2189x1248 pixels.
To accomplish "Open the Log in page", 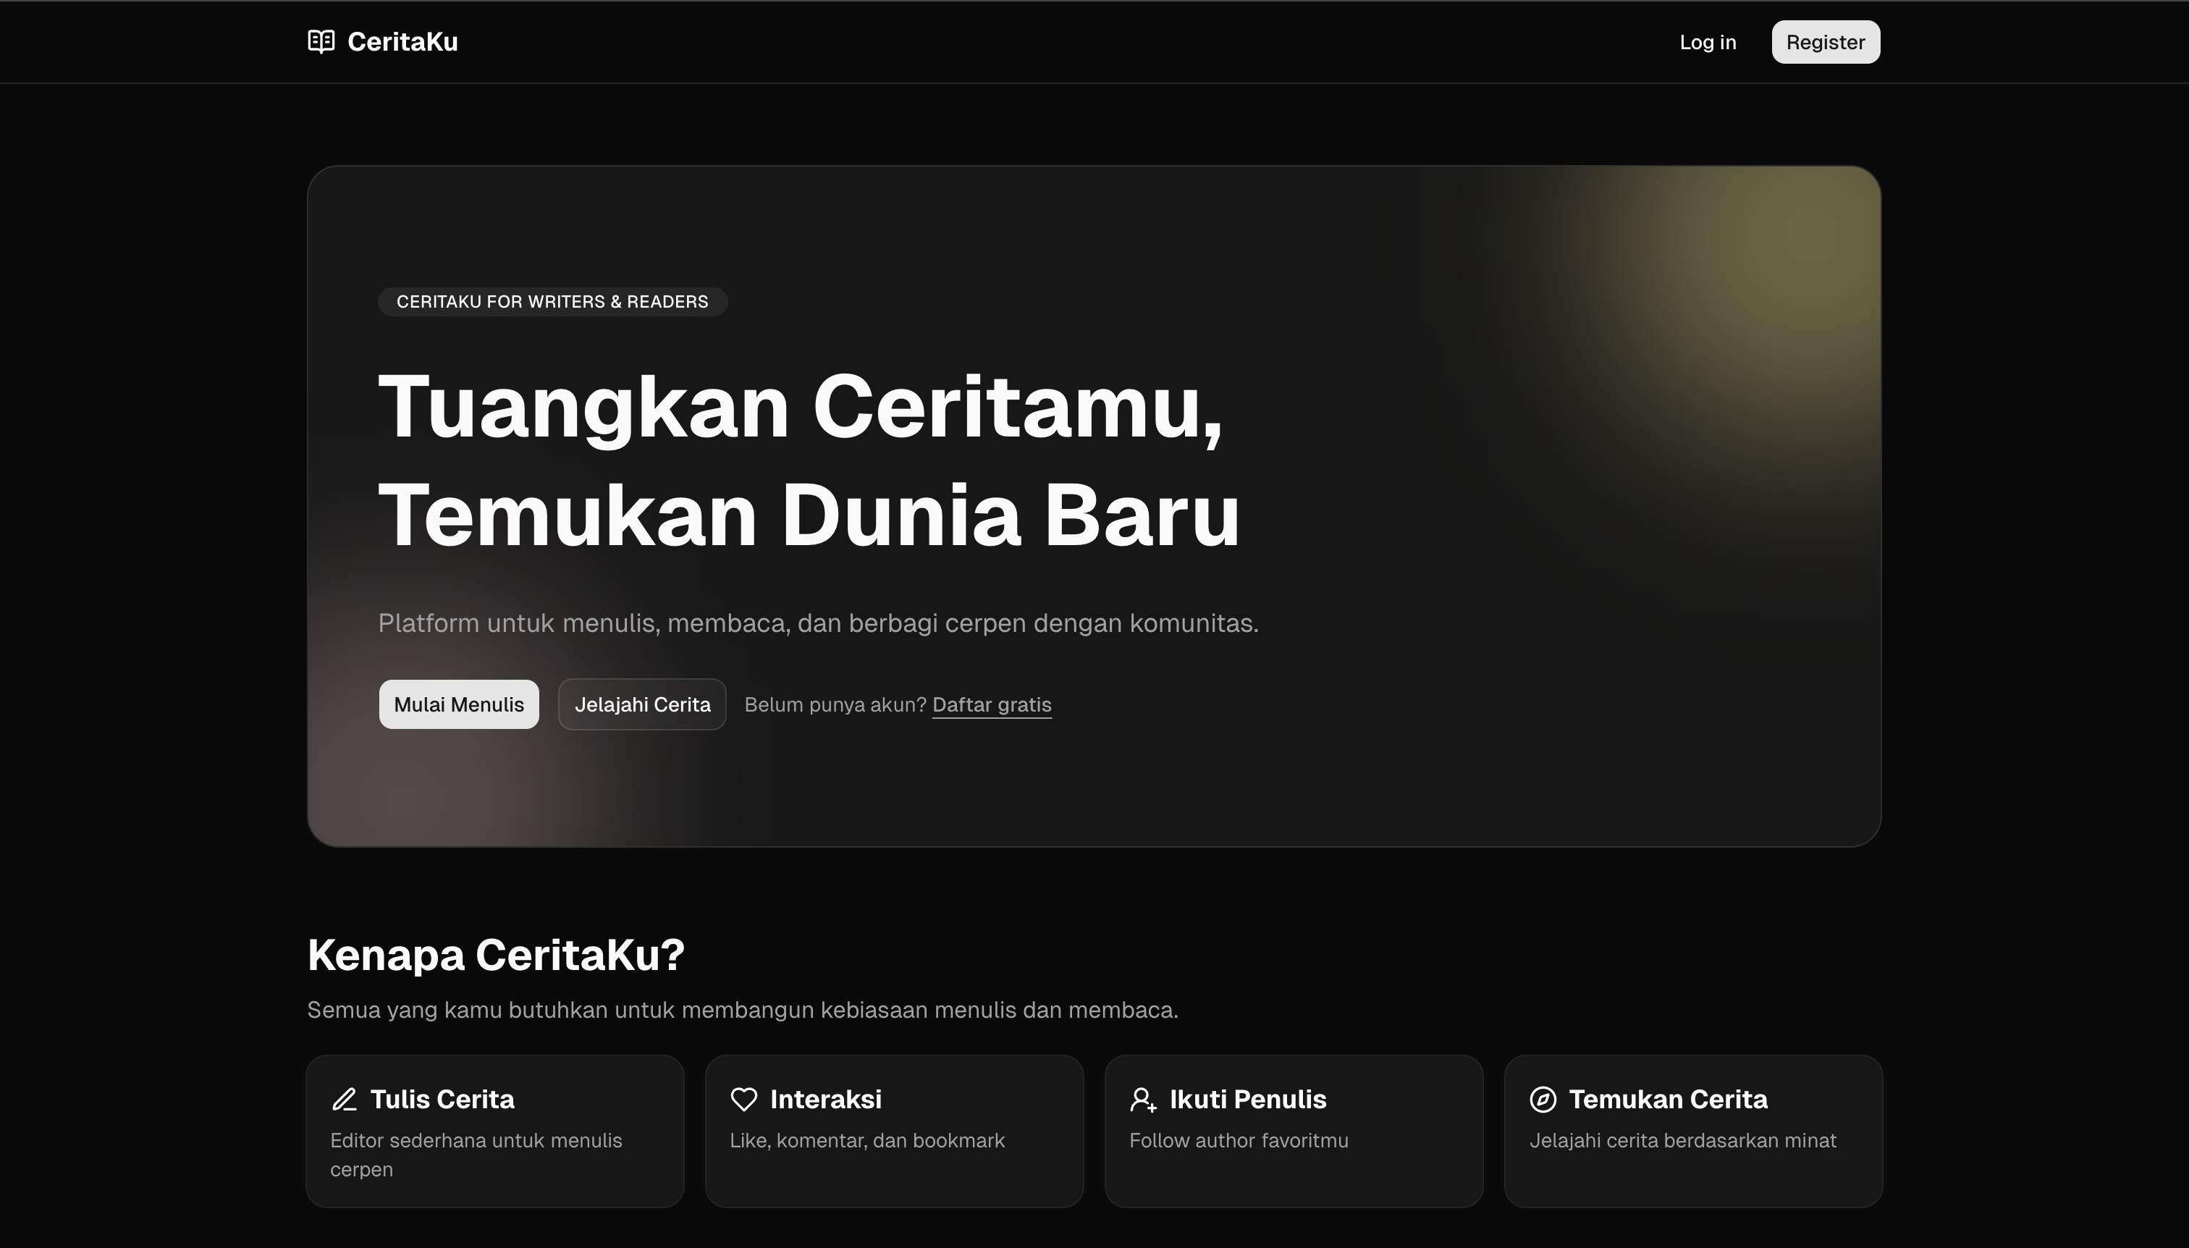I will (x=1708, y=42).
